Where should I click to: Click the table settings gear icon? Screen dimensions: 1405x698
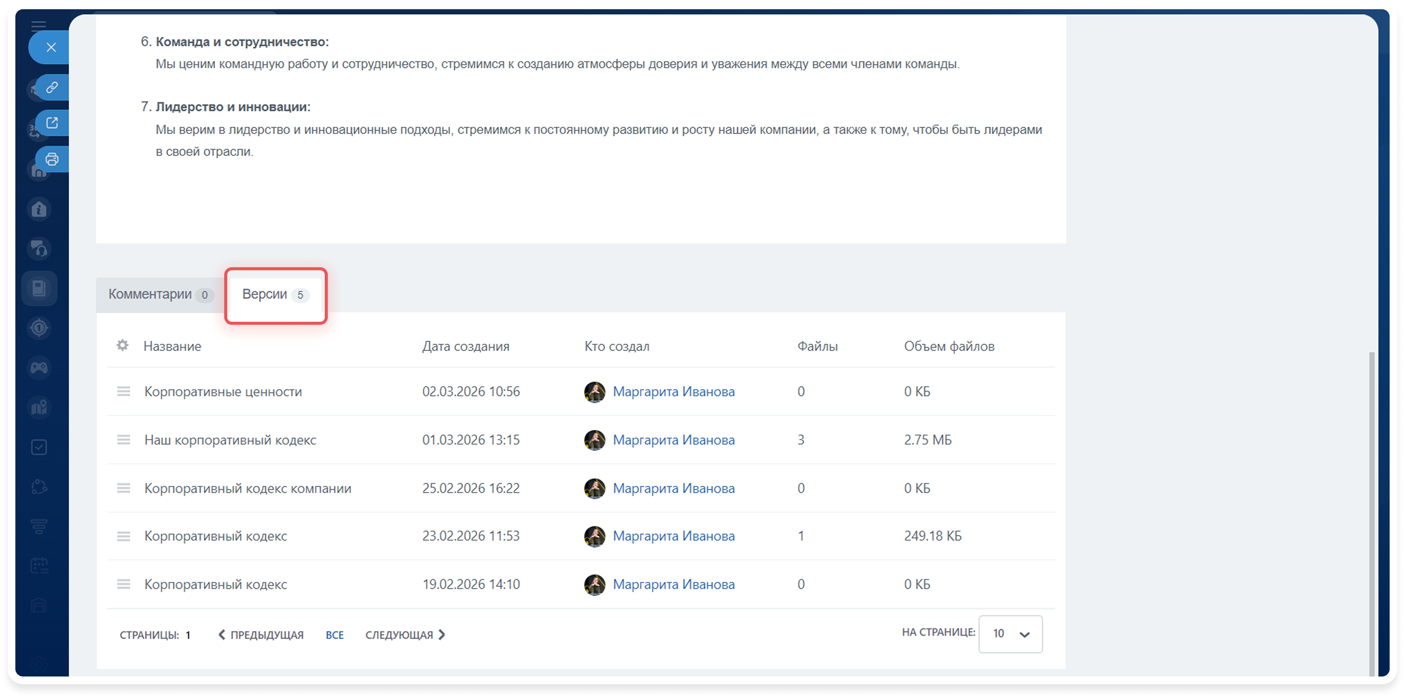123,345
